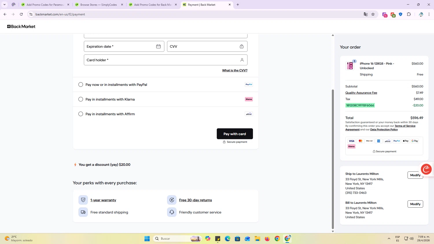Select the Payment | Back Market tab

(x=206, y=5)
